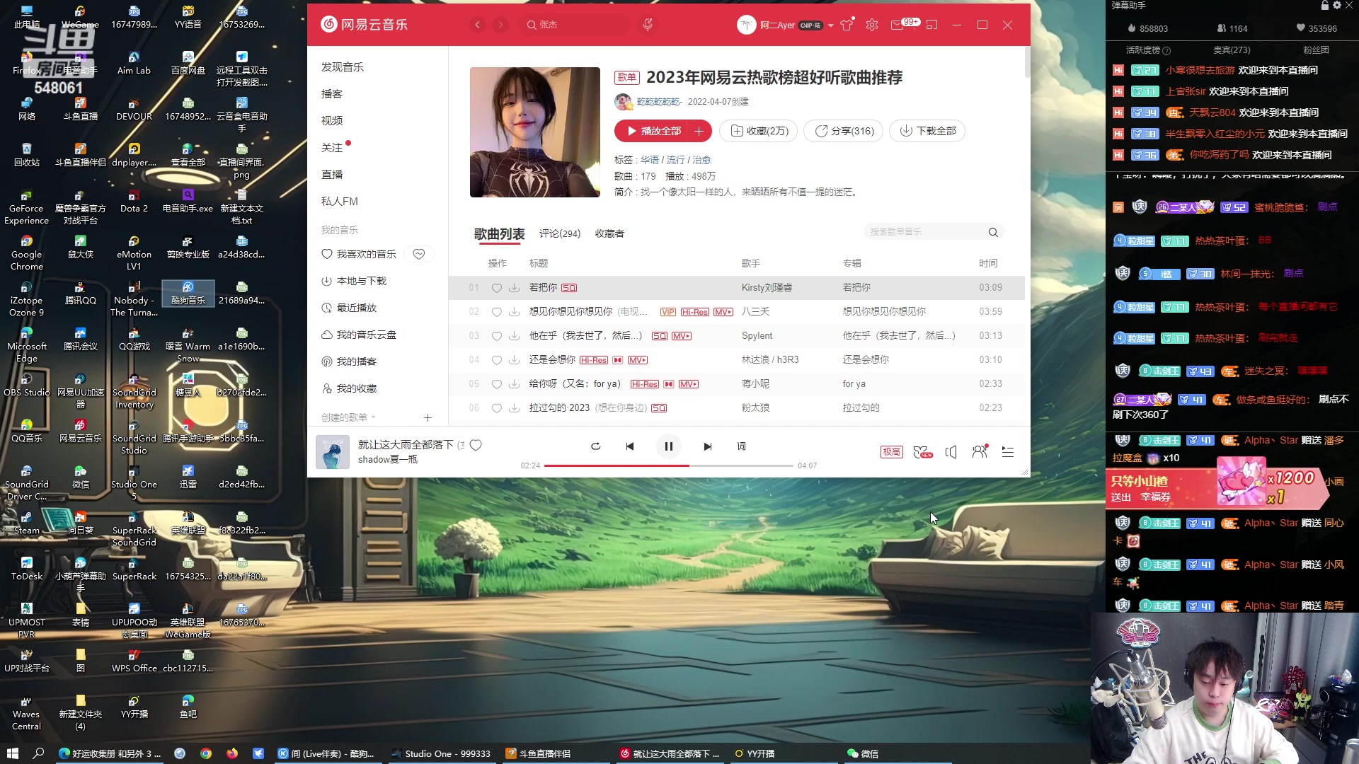The image size is (1359, 764).
Task: Click the 播放全部 button
Action: pyautogui.click(x=653, y=131)
